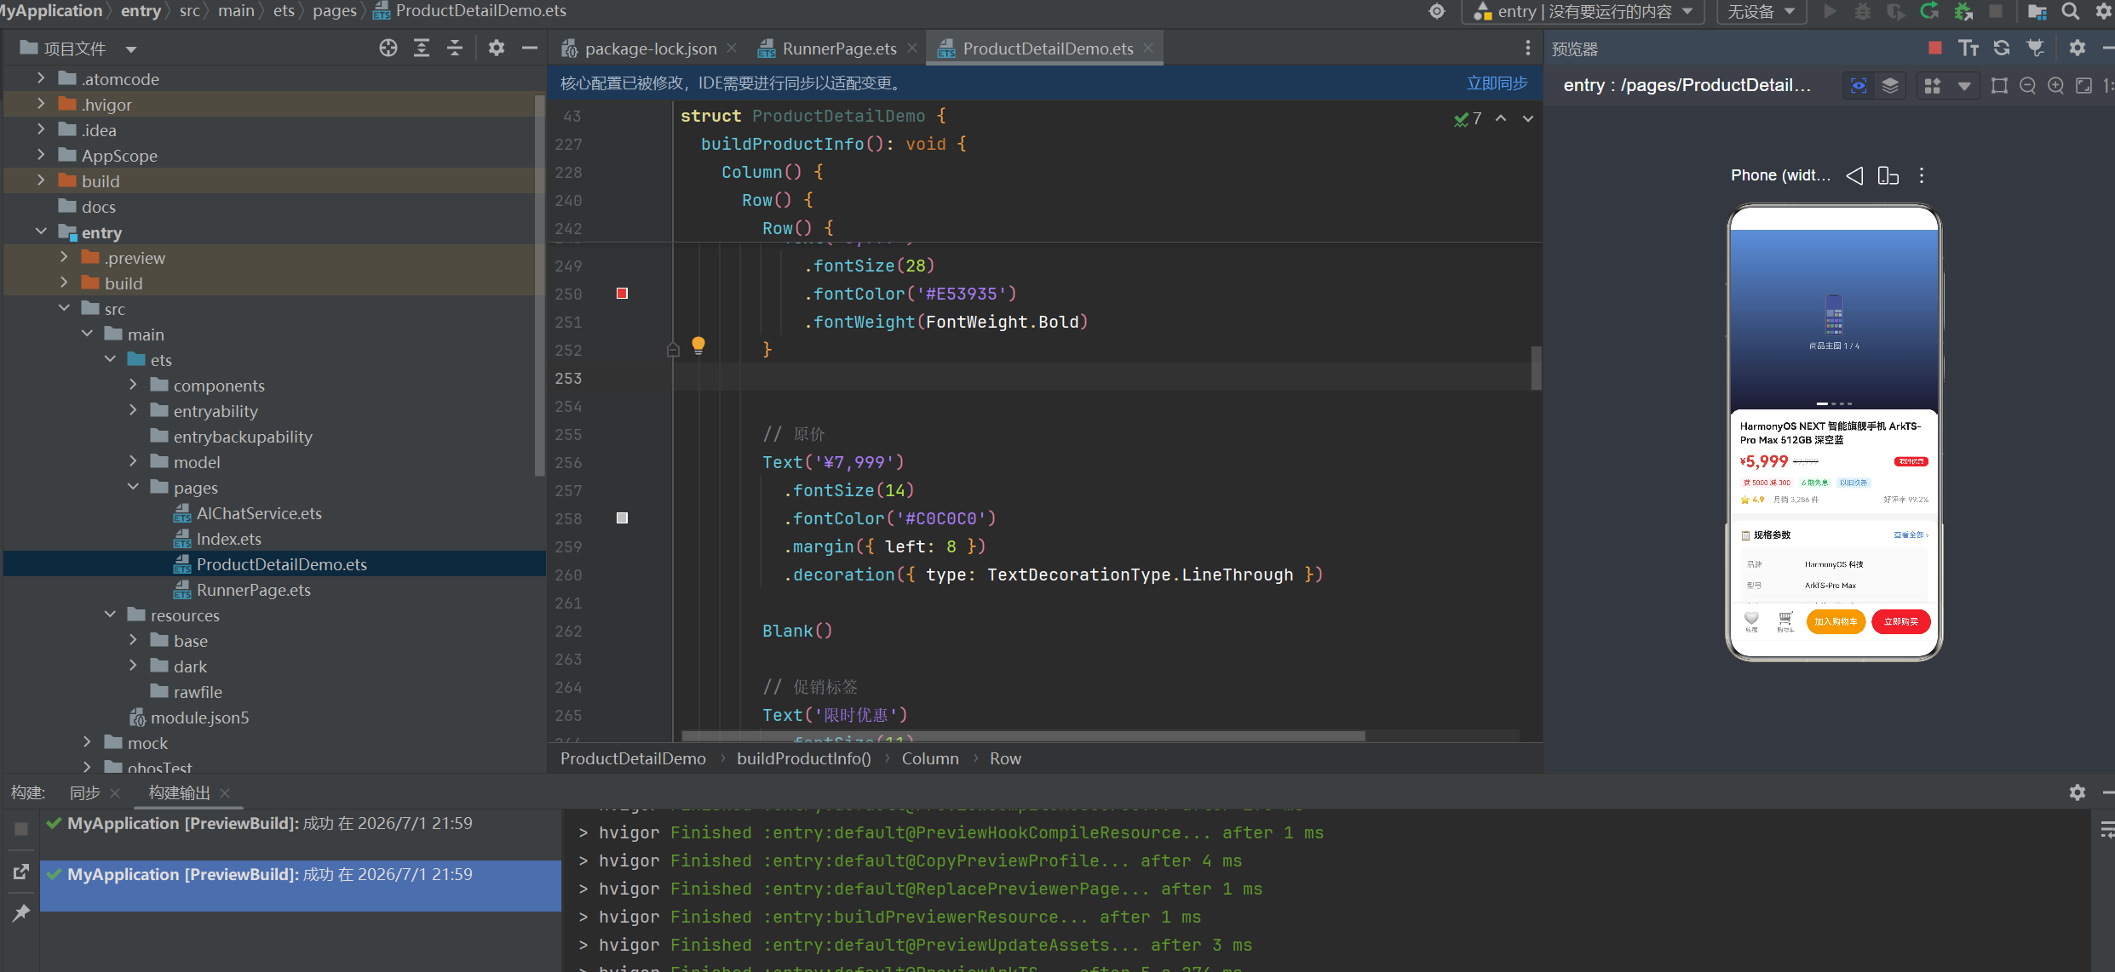The width and height of the screenshot is (2115, 972).
Task: Open the entry run configuration dropdown
Action: tap(1583, 11)
